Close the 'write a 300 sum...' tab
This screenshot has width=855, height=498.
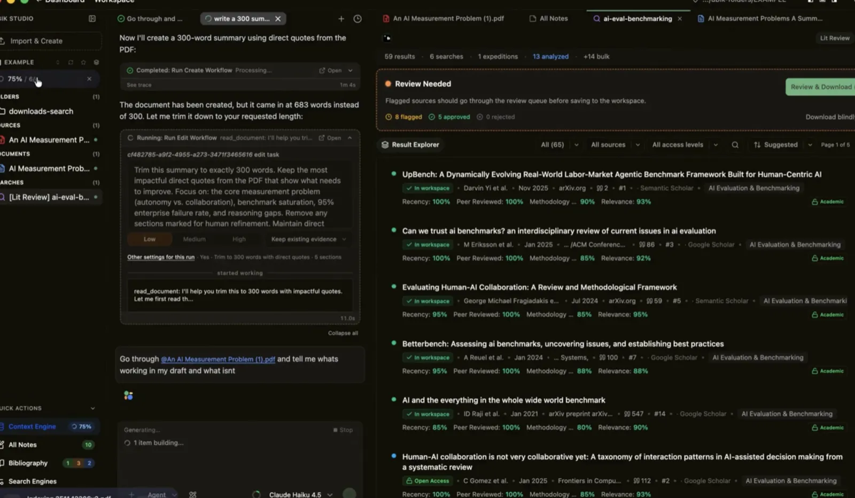(x=278, y=19)
